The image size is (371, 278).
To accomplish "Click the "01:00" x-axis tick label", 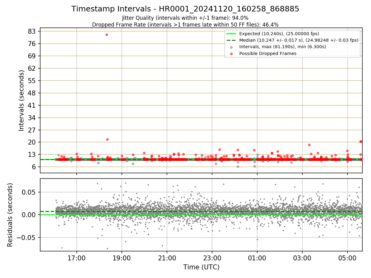I will click(257, 258).
